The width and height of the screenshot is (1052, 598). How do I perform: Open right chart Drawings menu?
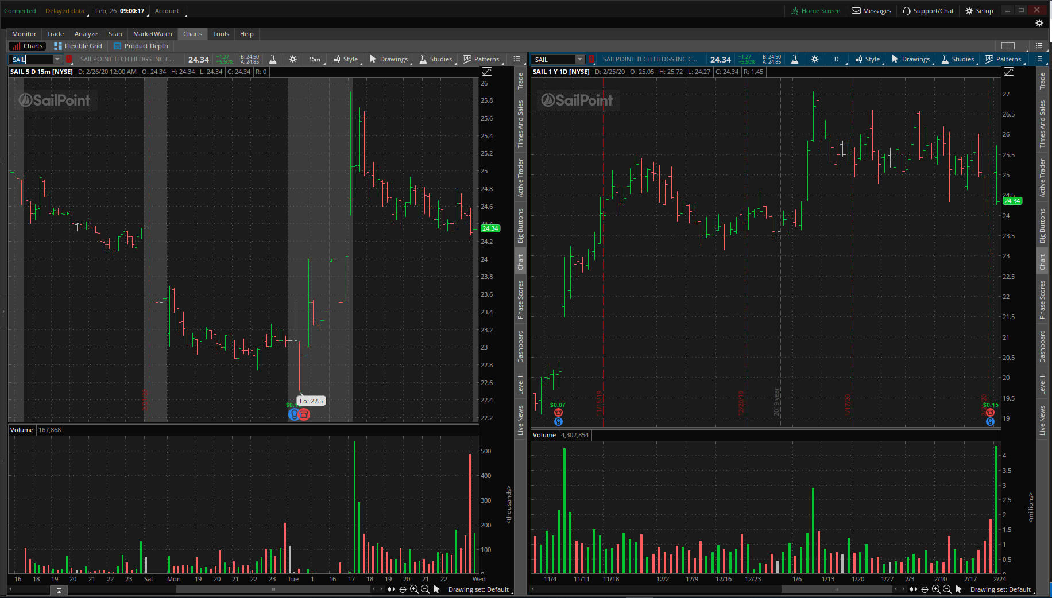click(x=911, y=59)
